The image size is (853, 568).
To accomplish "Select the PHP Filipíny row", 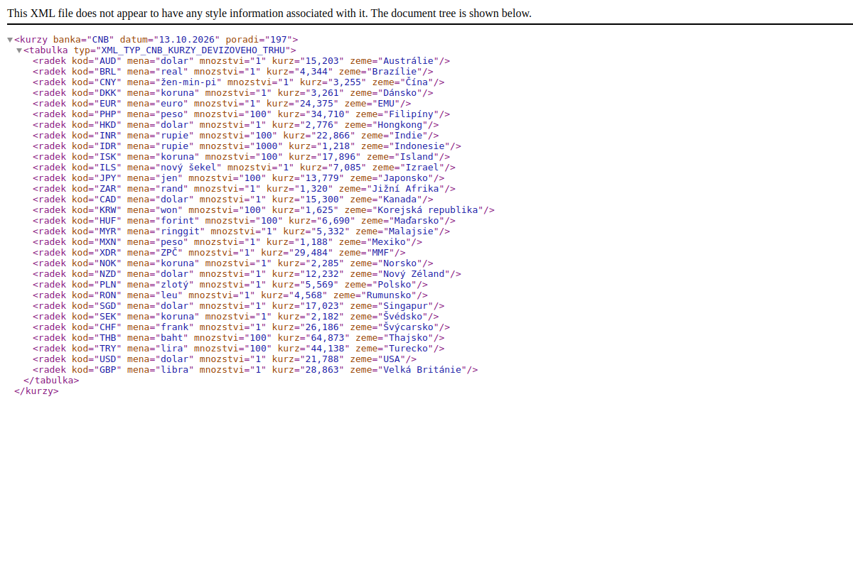I will (241, 114).
